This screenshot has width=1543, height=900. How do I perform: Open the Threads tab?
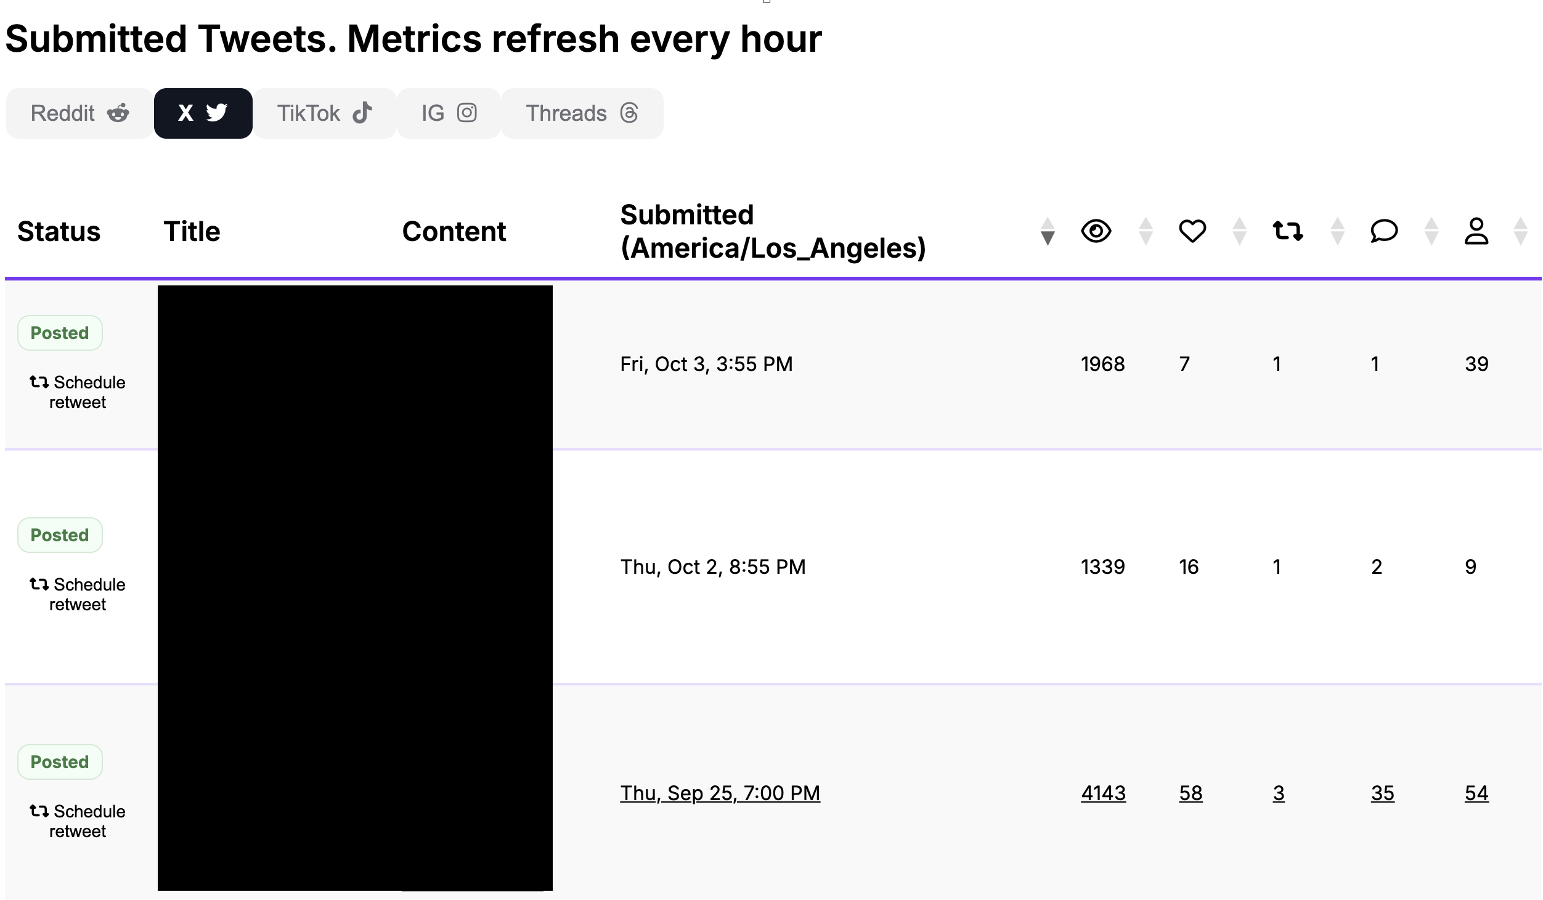(x=582, y=113)
